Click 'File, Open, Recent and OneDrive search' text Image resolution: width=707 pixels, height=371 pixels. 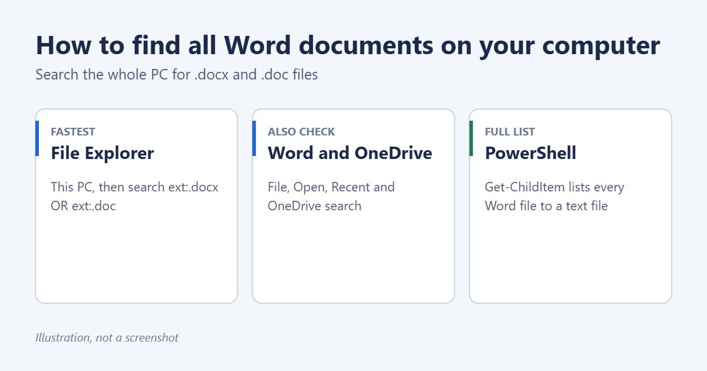click(x=332, y=197)
